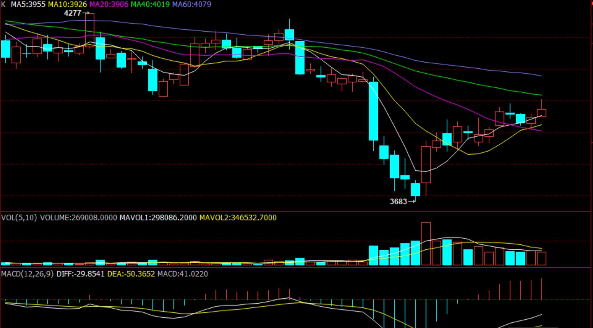Click the last red MACD histogram bar

(541, 289)
